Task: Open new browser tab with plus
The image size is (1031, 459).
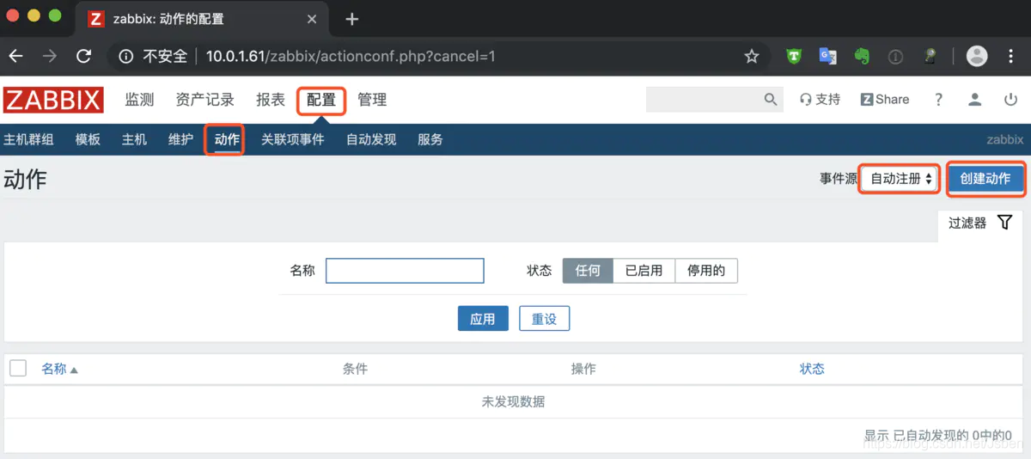Action: (351, 19)
